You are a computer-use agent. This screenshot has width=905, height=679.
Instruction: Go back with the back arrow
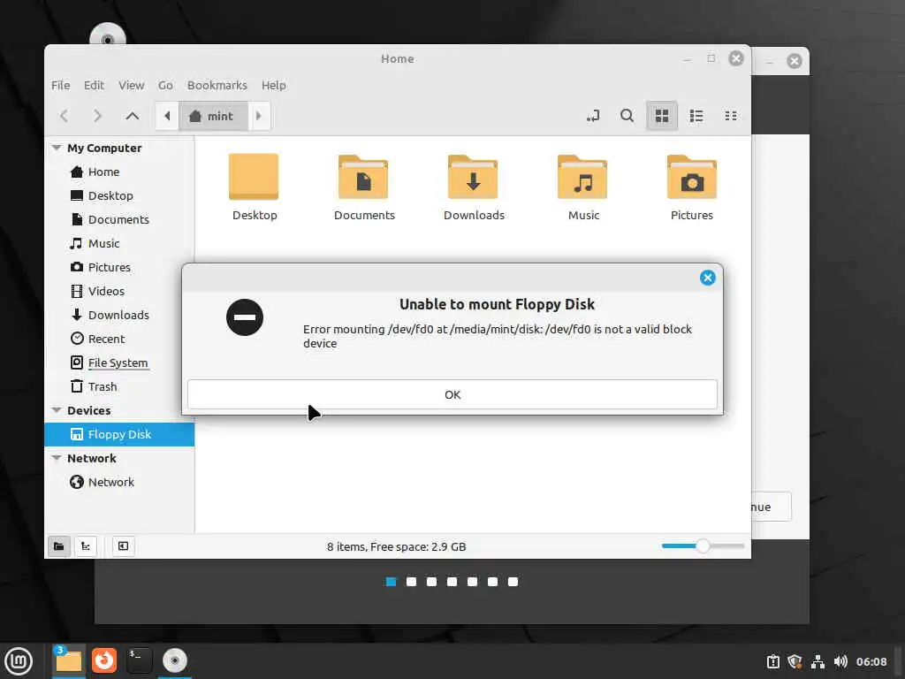point(64,116)
